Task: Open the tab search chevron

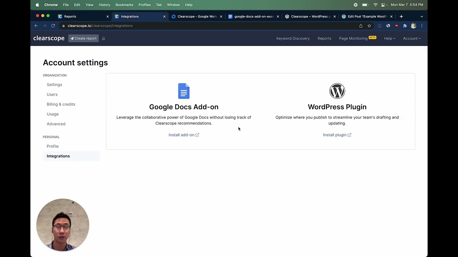Action: click(422, 16)
